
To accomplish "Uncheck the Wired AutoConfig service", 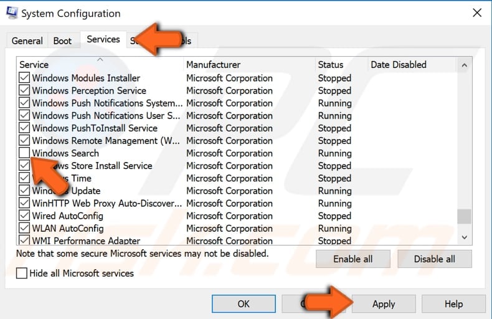I will coord(24,216).
